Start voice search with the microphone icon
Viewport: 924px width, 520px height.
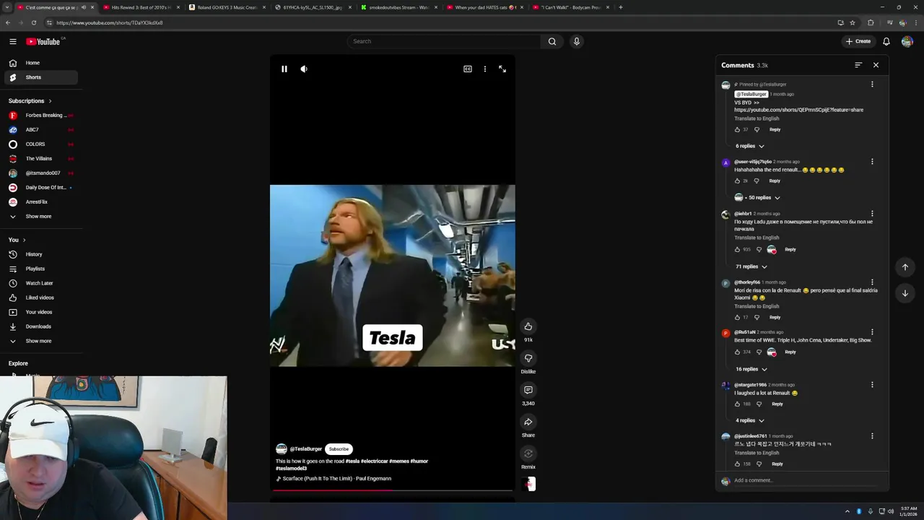(576, 41)
